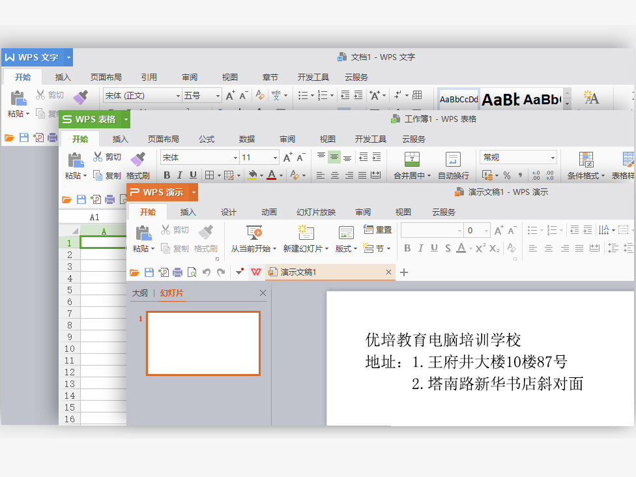Open the 宋体 font dropdown in WPS 表格
636x477 pixels.
click(235, 158)
